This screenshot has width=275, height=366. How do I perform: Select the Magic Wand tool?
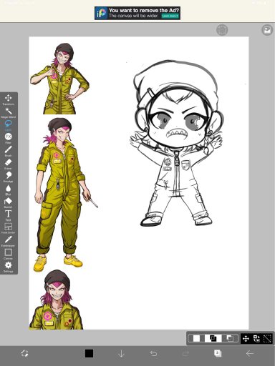(x=8, y=113)
